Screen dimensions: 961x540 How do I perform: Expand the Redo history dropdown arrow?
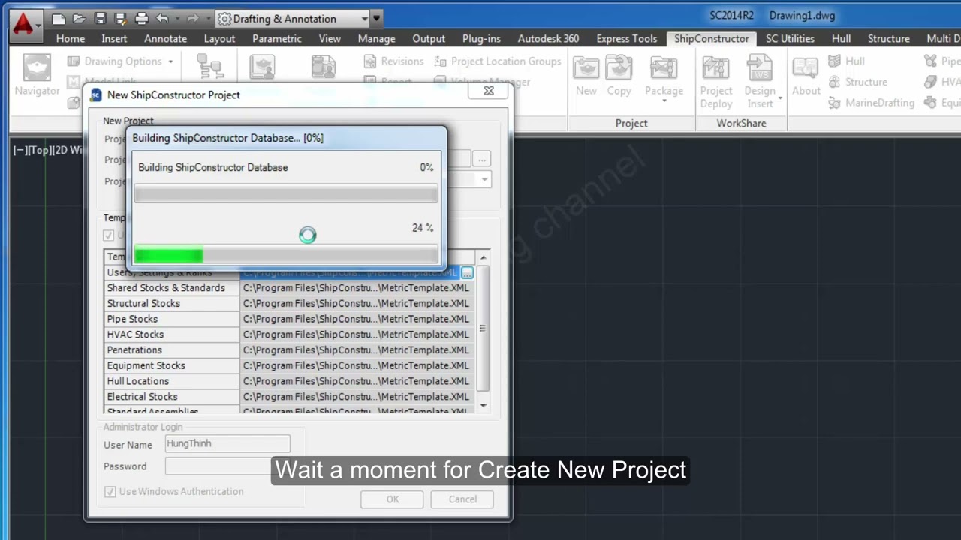pos(207,18)
